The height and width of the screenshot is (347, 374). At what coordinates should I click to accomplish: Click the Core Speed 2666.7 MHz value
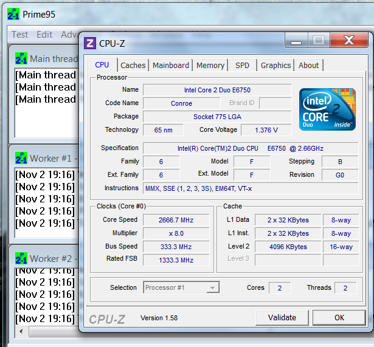click(176, 220)
